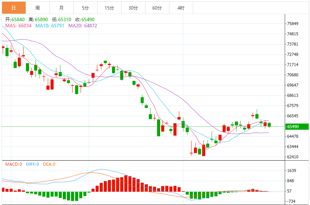Click the green 65490 current price tag
The image size is (310, 205).
297,127
